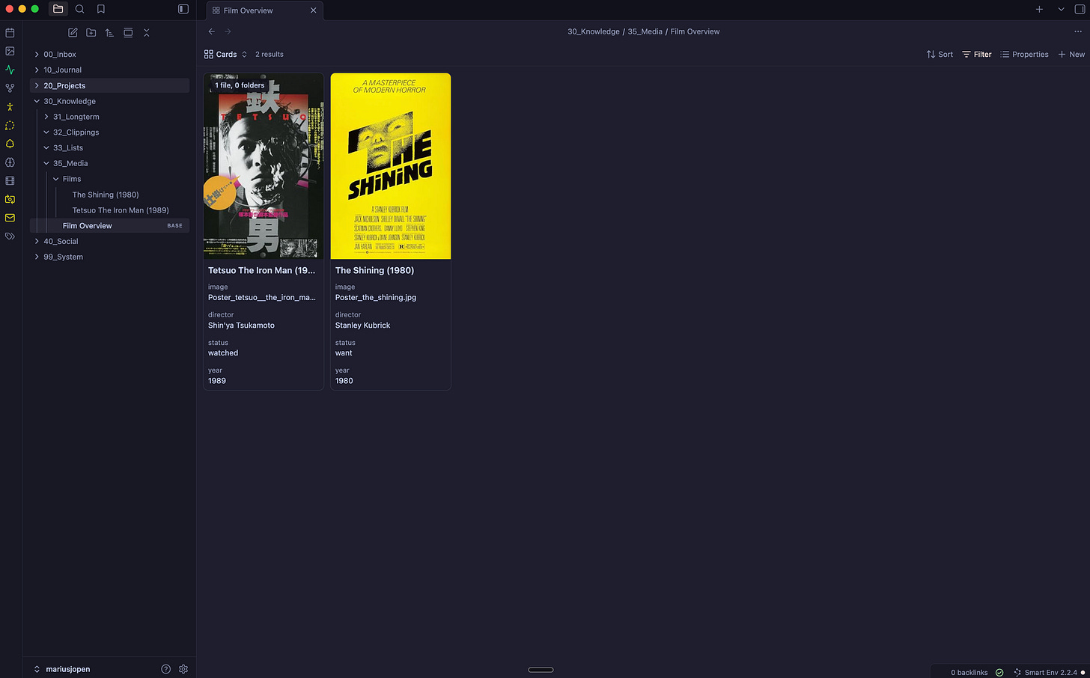This screenshot has height=678, width=1090.
Task: Open the tab list dropdown chevron
Action: tap(1061, 9)
